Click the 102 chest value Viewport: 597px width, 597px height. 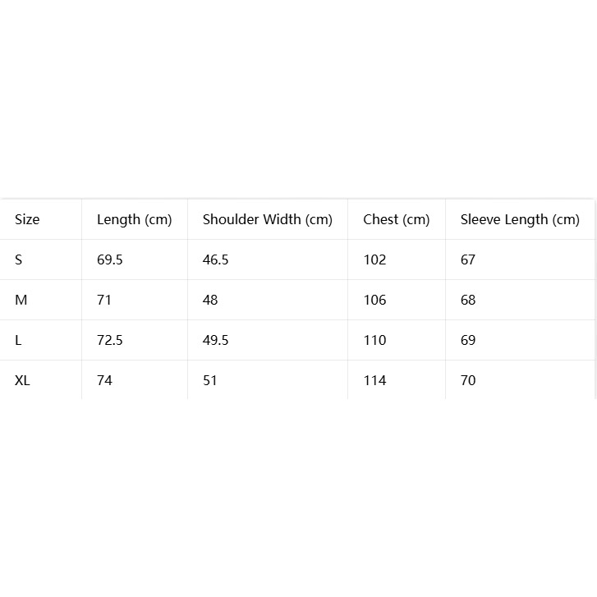click(x=374, y=259)
